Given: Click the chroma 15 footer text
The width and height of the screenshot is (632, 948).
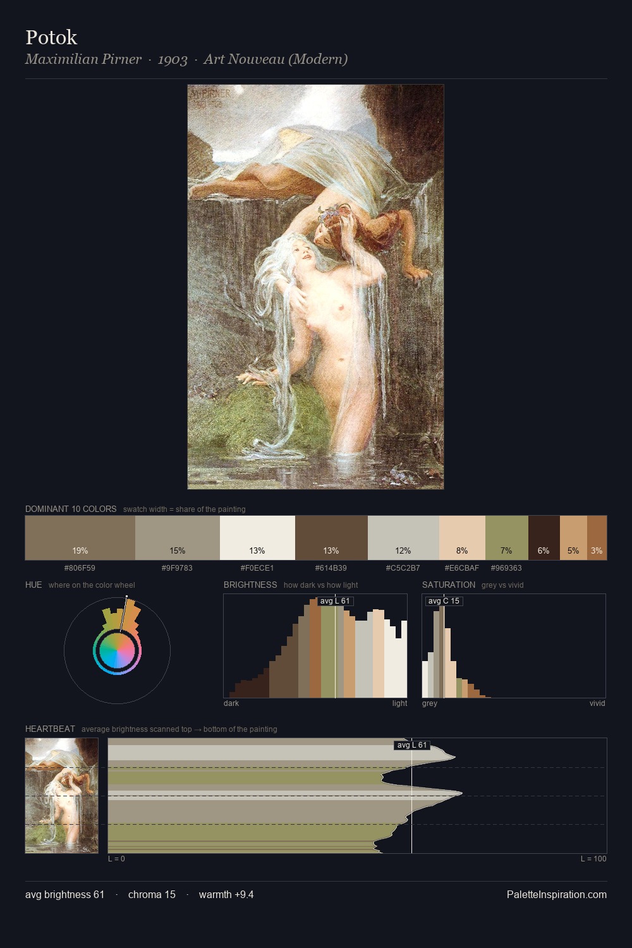Looking at the screenshot, I should (x=152, y=894).
